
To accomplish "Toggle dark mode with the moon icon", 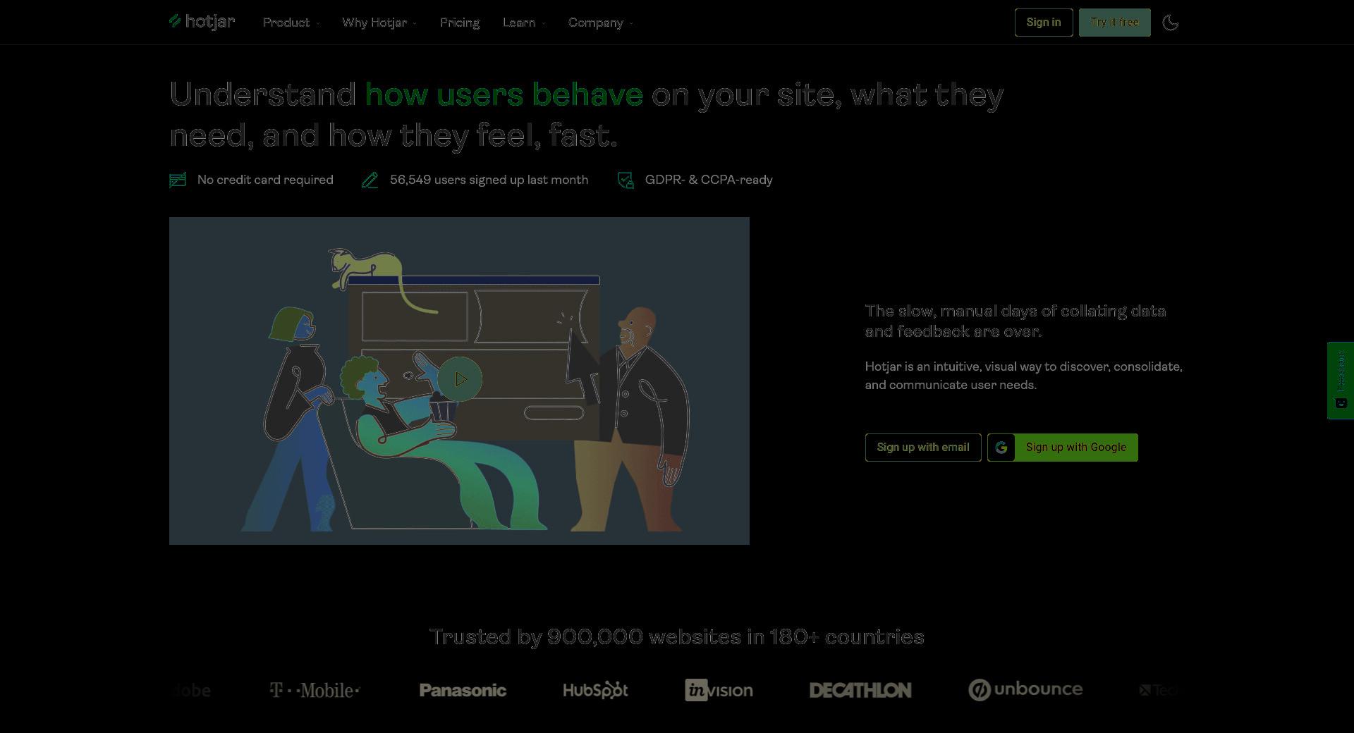I will (x=1171, y=23).
